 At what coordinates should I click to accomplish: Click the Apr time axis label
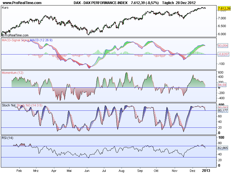click(x=54, y=171)
